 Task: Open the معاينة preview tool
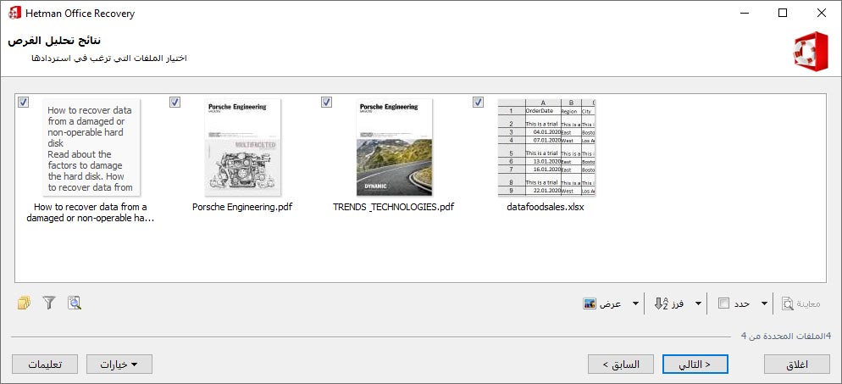[x=800, y=303]
